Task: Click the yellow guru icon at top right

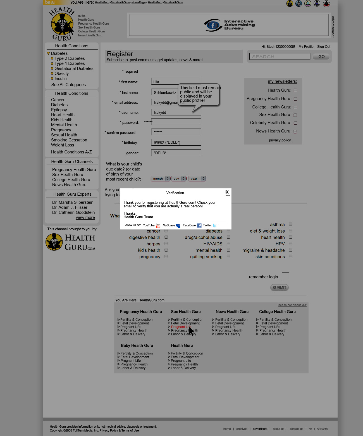Action: coord(290,4)
